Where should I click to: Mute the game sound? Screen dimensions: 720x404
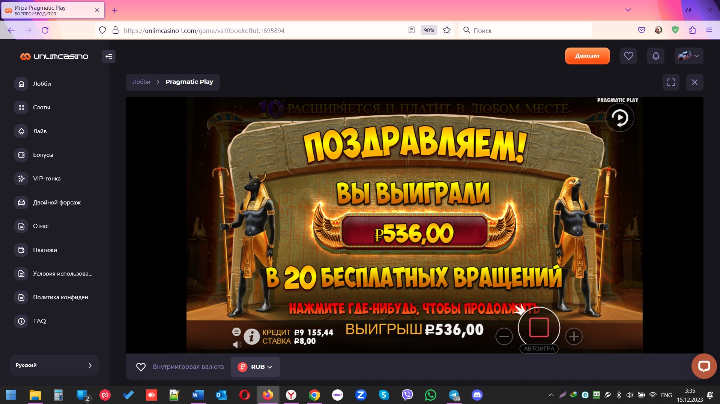pos(237,344)
